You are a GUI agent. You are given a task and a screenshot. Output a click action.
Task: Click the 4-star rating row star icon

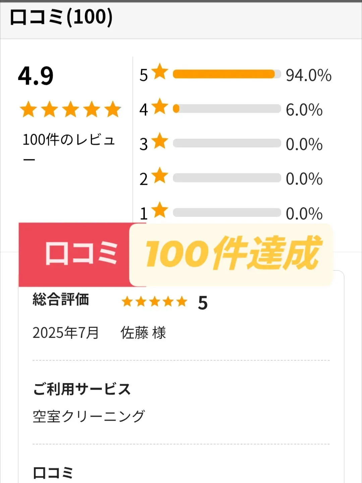pos(160,106)
